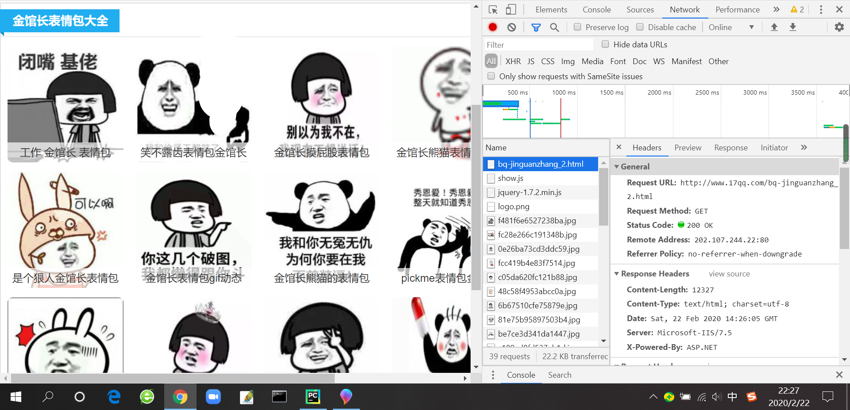Select the show.js request in the list
The width and height of the screenshot is (850, 410).
pyautogui.click(x=510, y=178)
